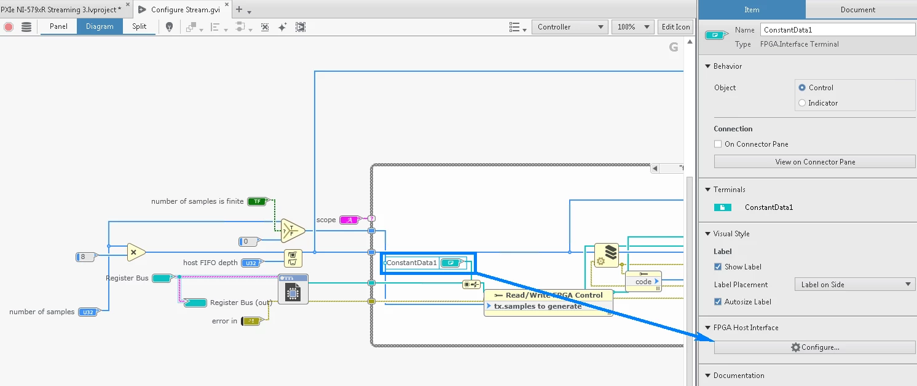Open the align objects tool
Image resolution: width=917 pixels, height=386 pixels.
click(x=215, y=26)
